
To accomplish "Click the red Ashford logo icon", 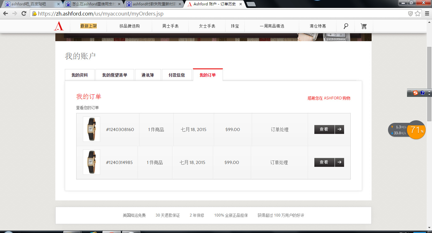I will click(59, 26).
